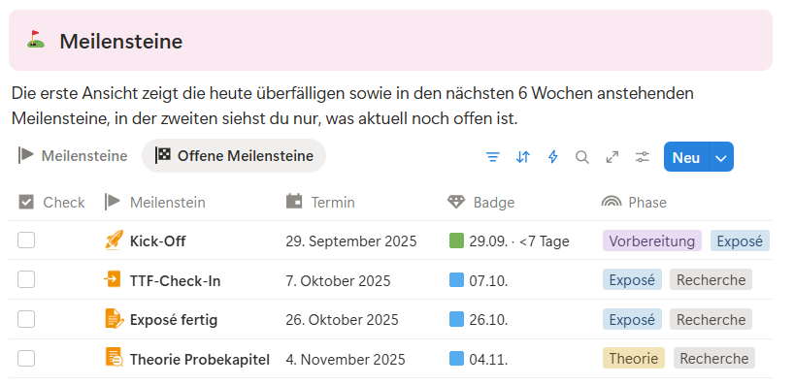
Task: Open the lightning bolt automations icon
Action: click(553, 157)
